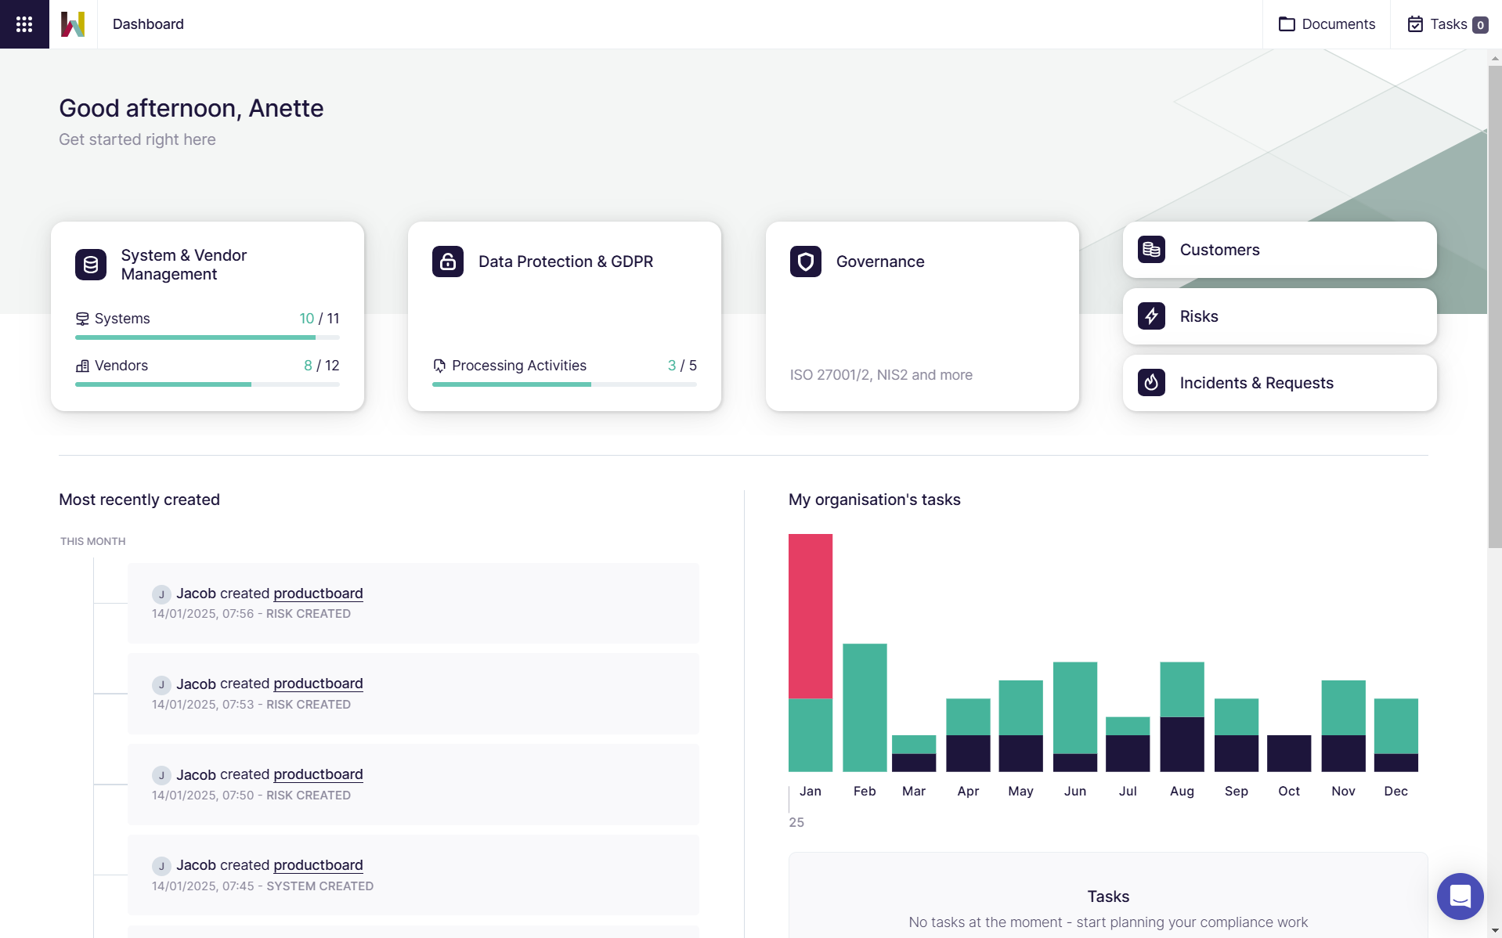
Task: Click the Vendors progress bar
Action: point(208,384)
